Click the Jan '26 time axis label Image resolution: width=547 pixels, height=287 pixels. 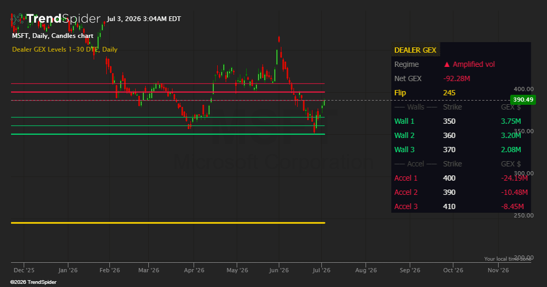coord(68,270)
